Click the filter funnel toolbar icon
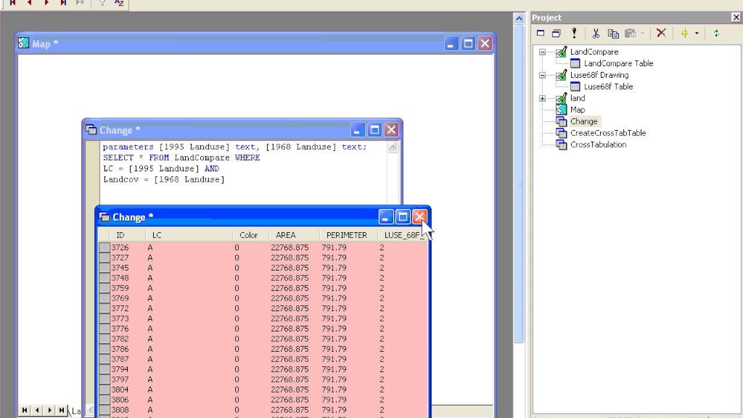The image size is (743, 418). click(x=102, y=3)
